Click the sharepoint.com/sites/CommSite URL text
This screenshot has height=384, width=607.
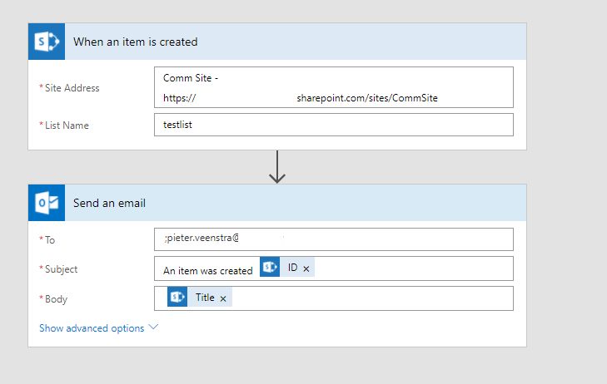[x=367, y=98]
